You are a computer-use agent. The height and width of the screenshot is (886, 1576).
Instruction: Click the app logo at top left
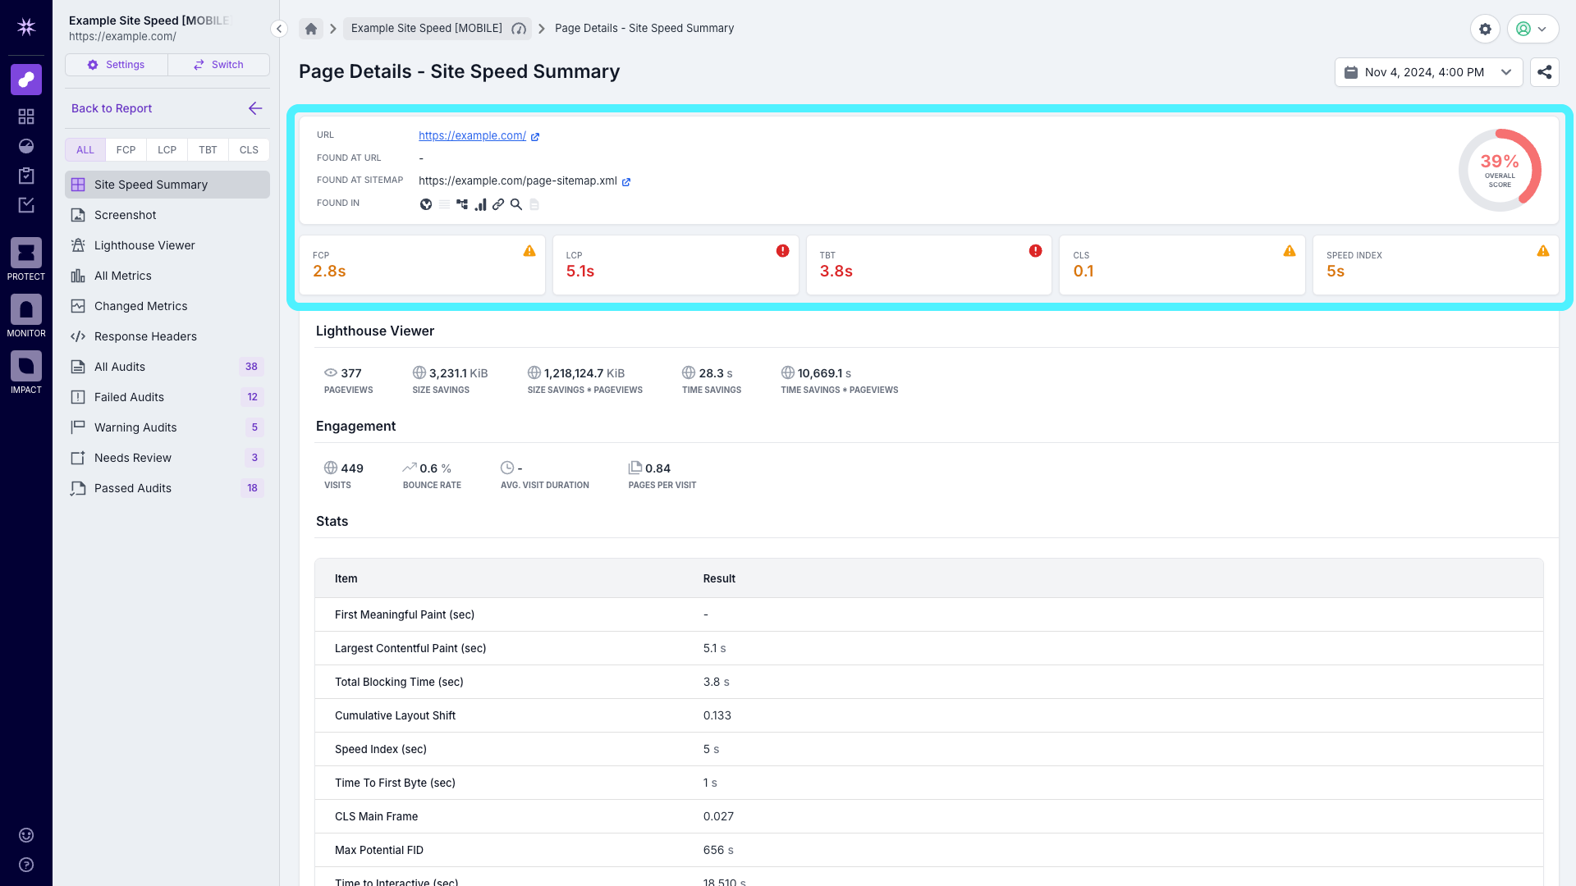pos(26,27)
